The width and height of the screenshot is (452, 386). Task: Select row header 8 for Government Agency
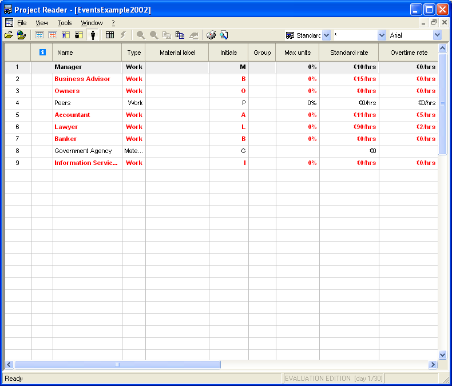[17, 151]
